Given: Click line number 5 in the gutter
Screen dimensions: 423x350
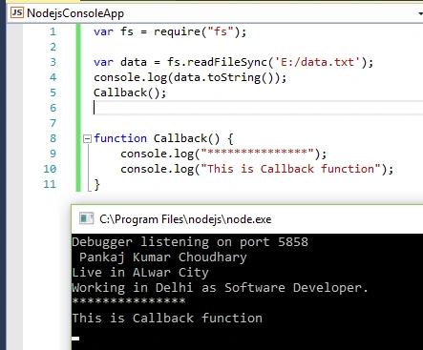Looking at the screenshot, I should coord(53,93).
